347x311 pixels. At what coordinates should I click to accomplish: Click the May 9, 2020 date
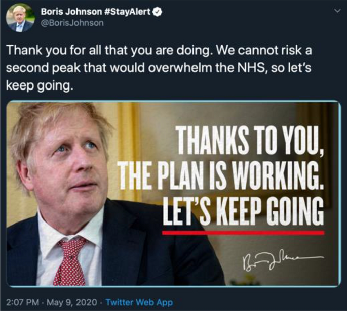[72, 302]
